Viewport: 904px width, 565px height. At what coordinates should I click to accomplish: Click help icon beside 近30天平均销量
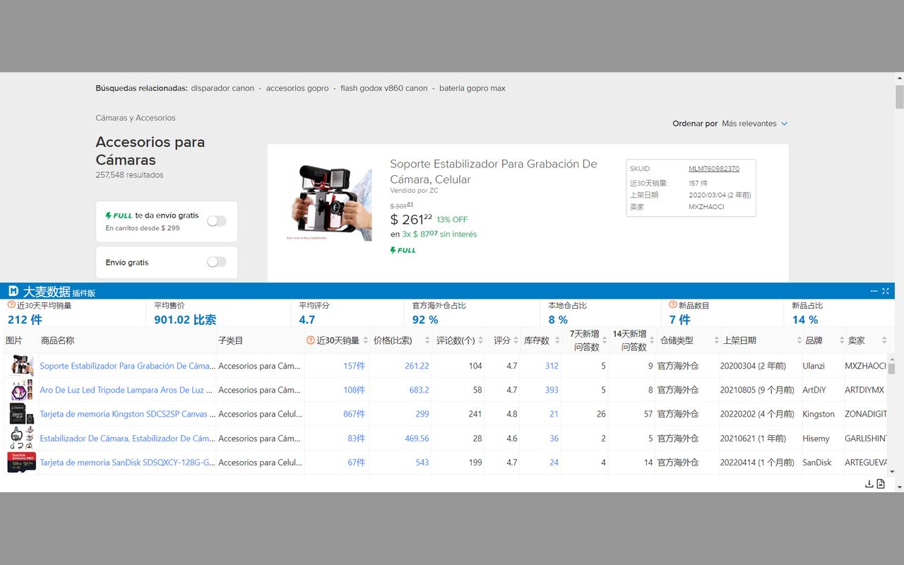pyautogui.click(x=11, y=305)
